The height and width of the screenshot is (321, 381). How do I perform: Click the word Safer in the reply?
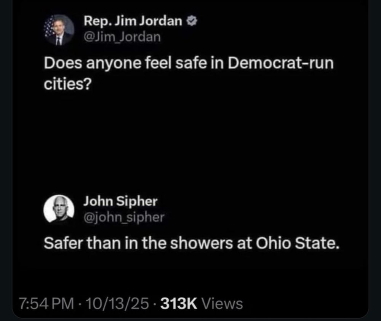pyautogui.click(x=63, y=243)
